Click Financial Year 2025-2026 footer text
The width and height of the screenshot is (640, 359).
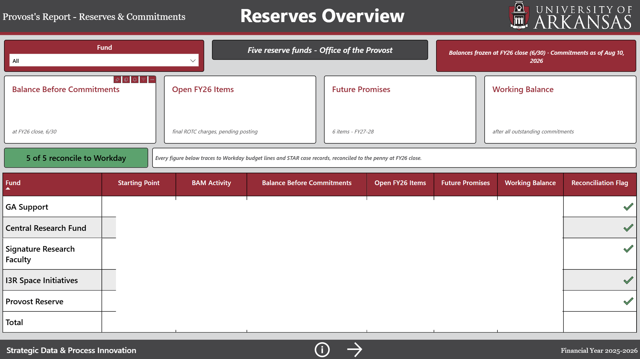point(599,351)
